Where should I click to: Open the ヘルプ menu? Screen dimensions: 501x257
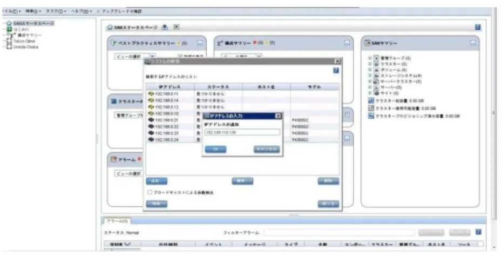click(x=82, y=11)
